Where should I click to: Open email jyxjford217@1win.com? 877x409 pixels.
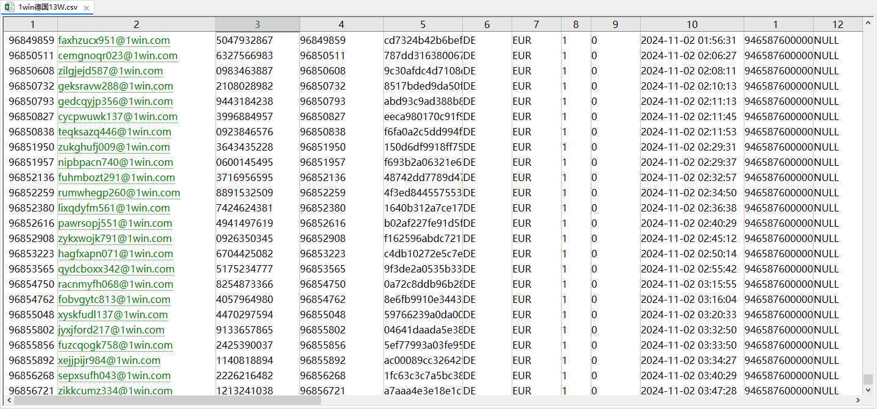[111, 330]
